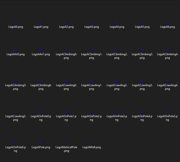Click the LegsA1.png sprite icon
Image resolution: width=180 pixels, height=162 pixels.
[x=41, y=22]
